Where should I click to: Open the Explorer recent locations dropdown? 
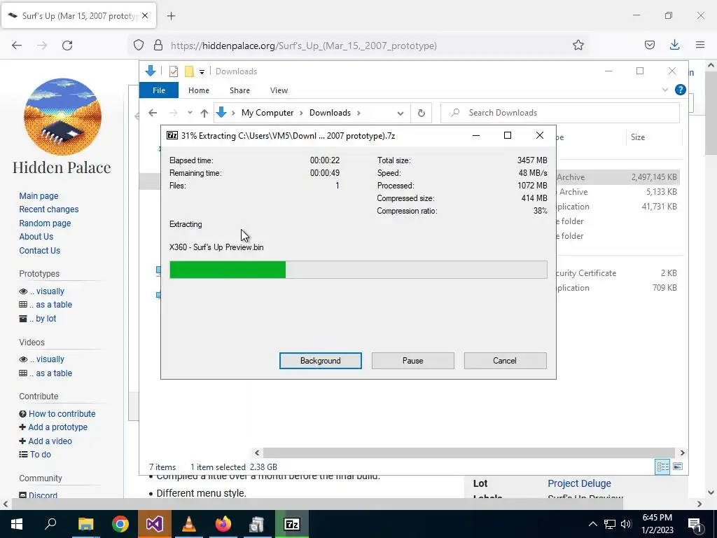coord(190,113)
